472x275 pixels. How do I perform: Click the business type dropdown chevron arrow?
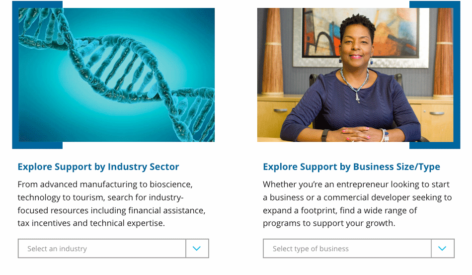[442, 249]
